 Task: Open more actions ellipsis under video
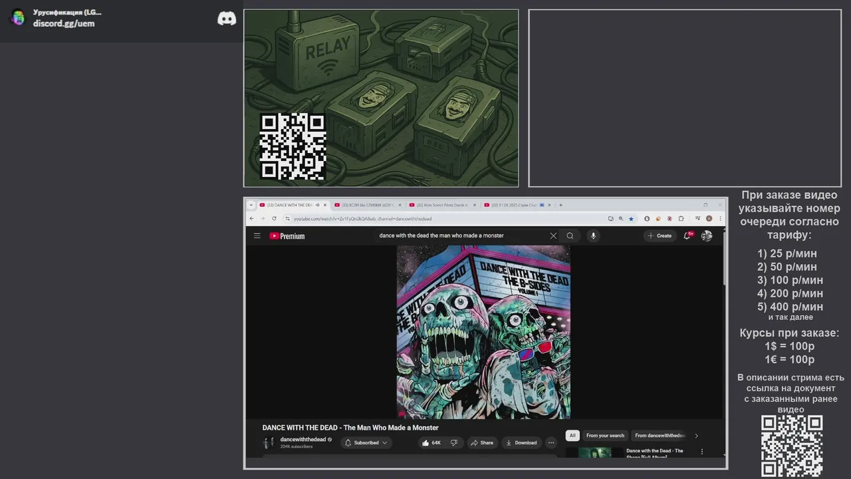click(551, 442)
